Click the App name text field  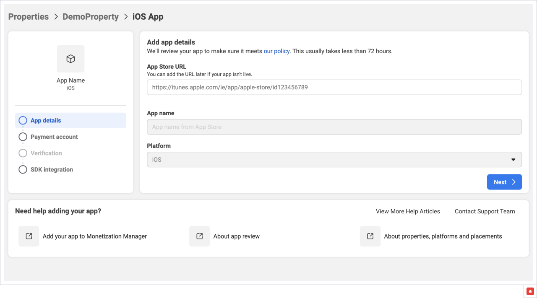pos(334,127)
